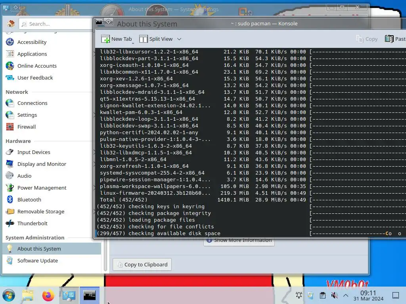Click Copy in Konsole toolbar

coord(367,39)
